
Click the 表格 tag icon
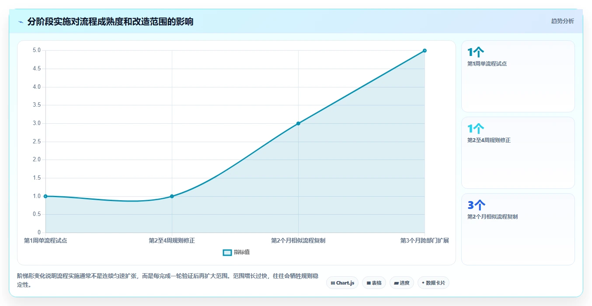369,283
